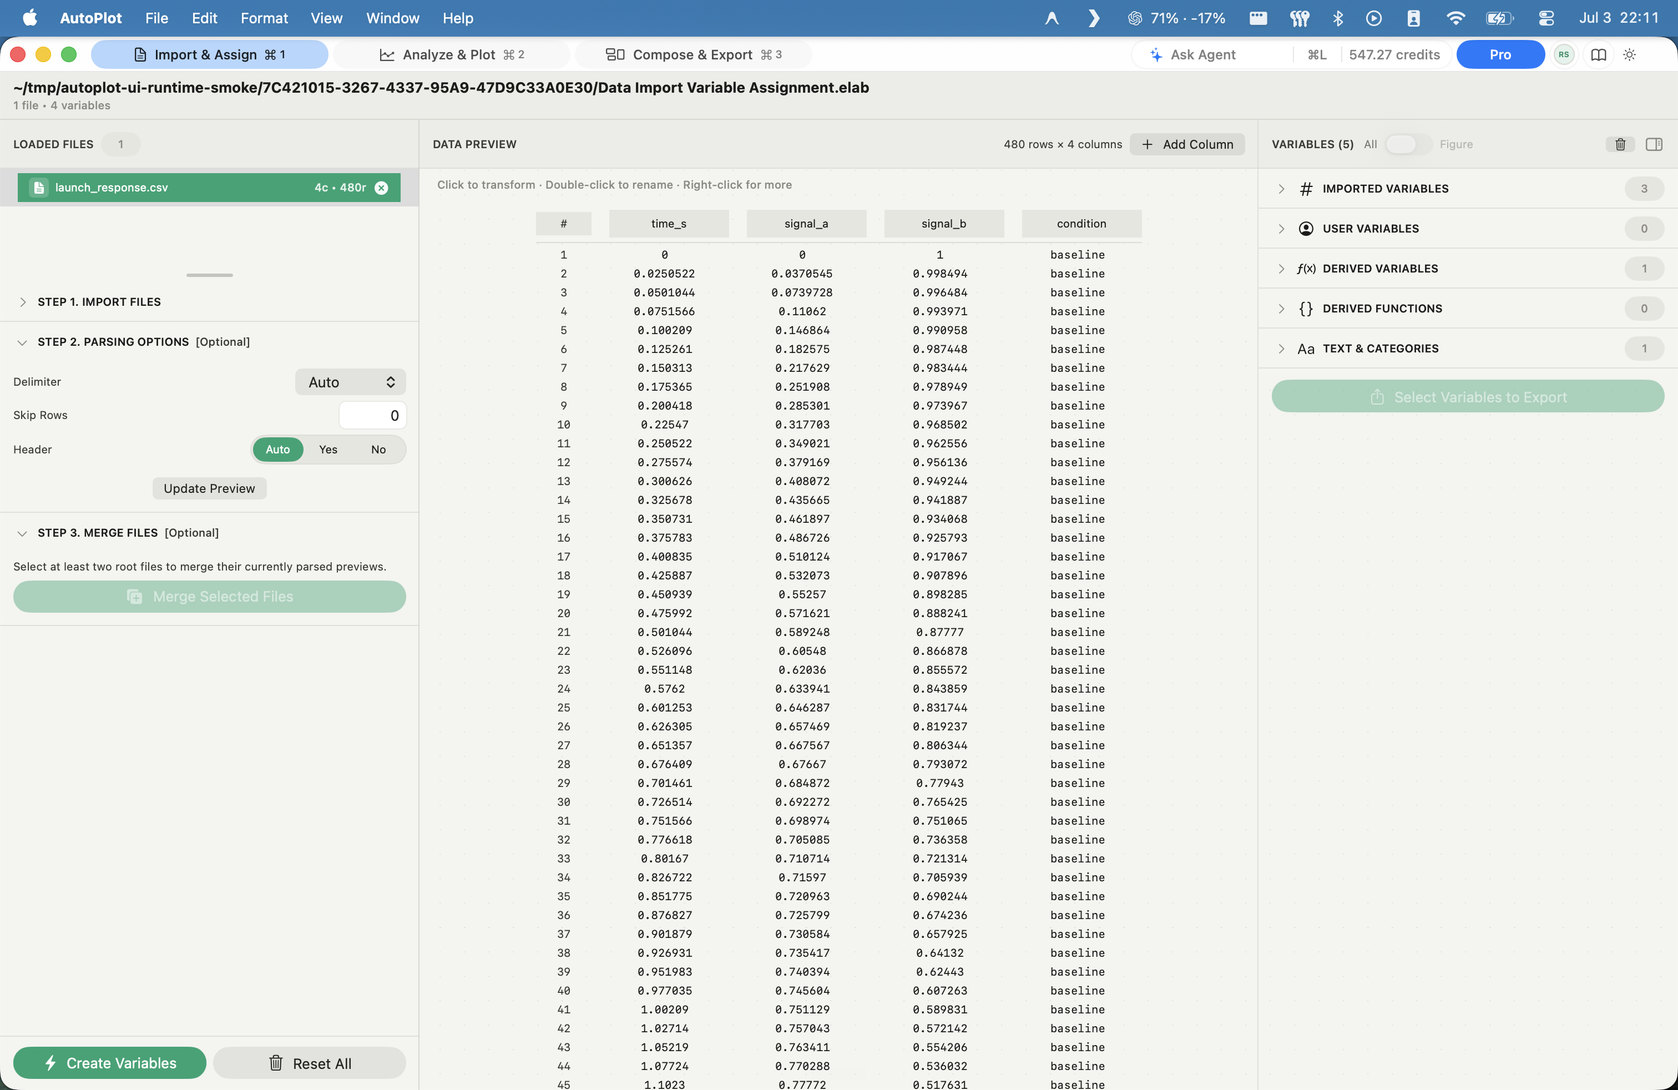The width and height of the screenshot is (1678, 1090).
Task: Open the Edit menu
Action: (x=204, y=18)
